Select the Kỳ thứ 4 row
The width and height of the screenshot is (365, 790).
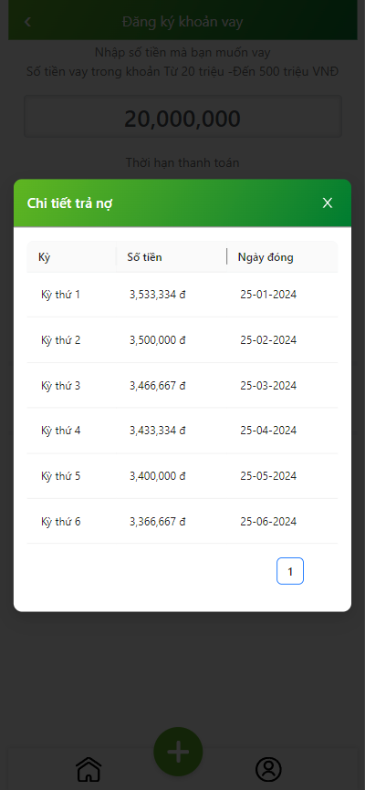182,431
